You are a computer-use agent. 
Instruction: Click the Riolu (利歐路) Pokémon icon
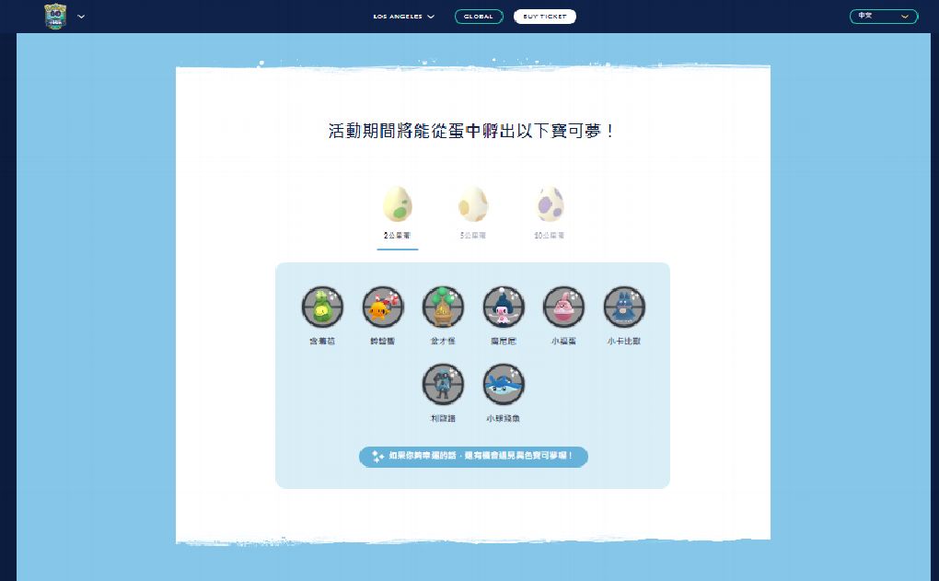click(x=443, y=384)
